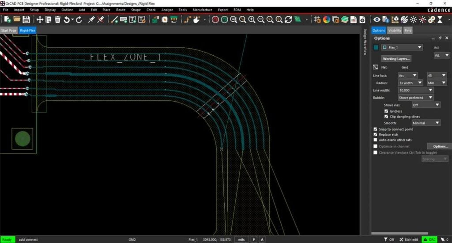This screenshot has height=243, width=452.
Task: Click the Delete trash can icon
Action: (x=57, y=19)
